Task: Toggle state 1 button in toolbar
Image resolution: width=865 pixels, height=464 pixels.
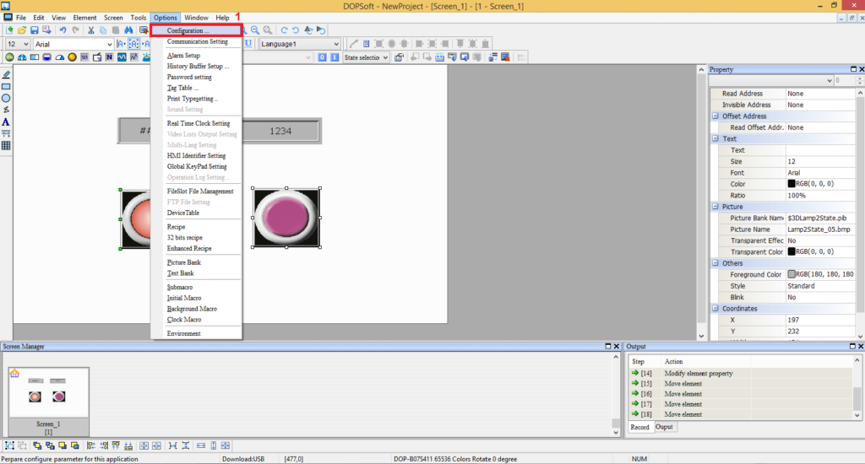Action: 335,57
